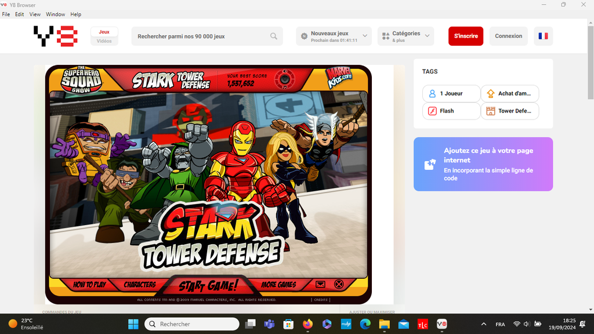Open the French flag language selector
Viewport: 594px width, 334px height.
(x=543, y=36)
